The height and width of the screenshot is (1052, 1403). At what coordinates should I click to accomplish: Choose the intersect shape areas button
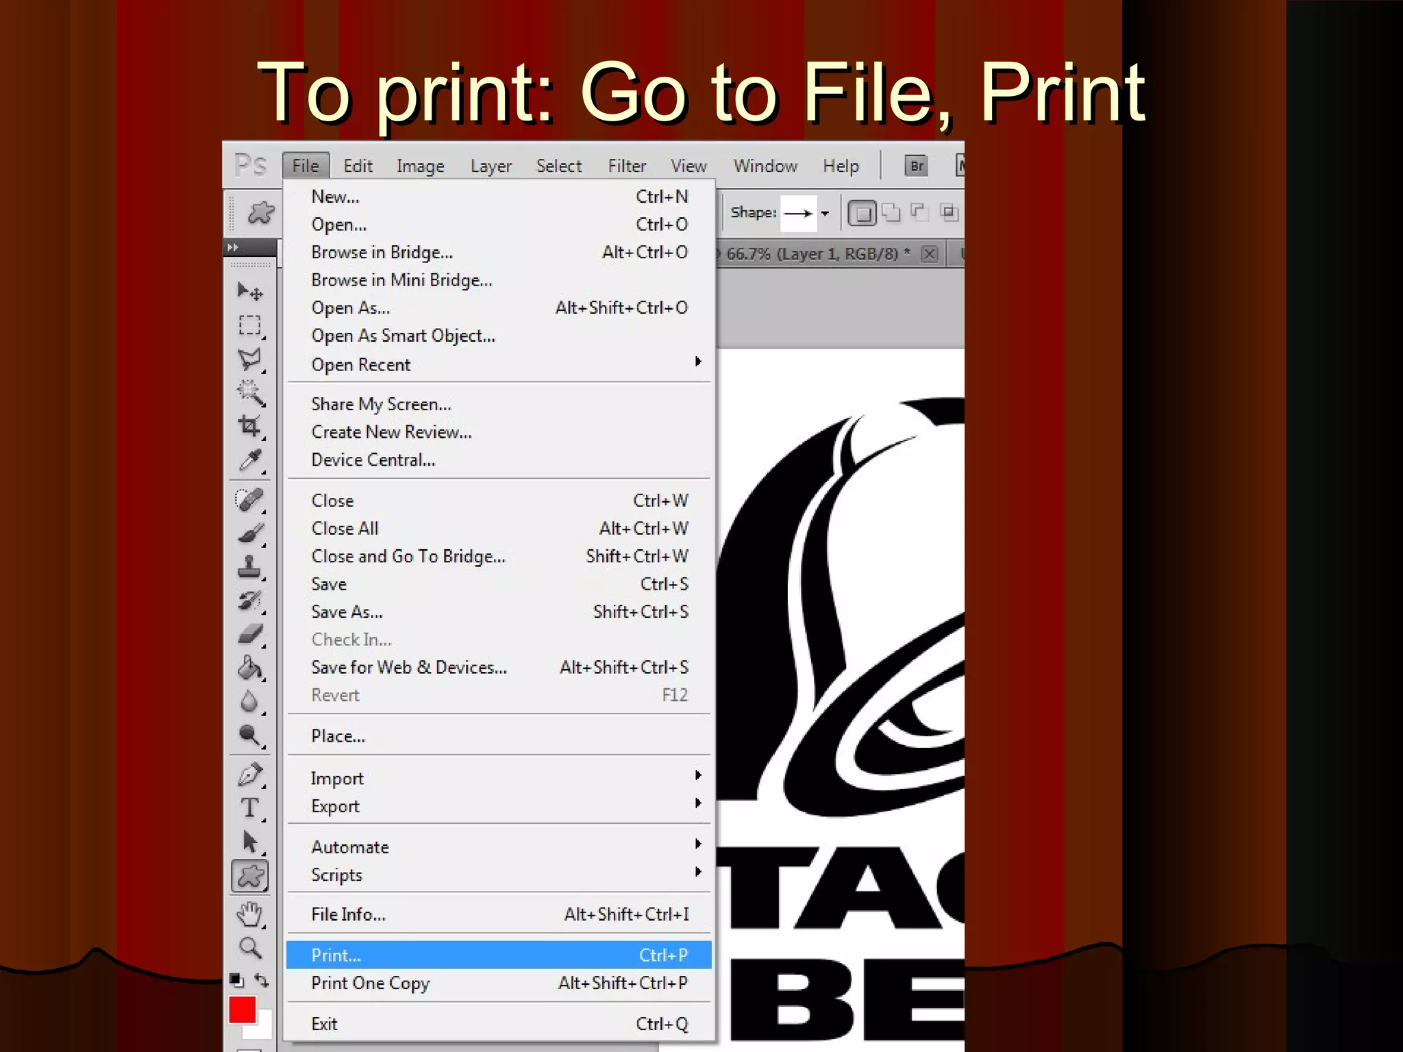tap(949, 213)
